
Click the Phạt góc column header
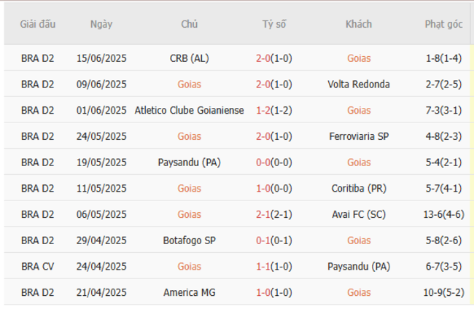coord(443,24)
